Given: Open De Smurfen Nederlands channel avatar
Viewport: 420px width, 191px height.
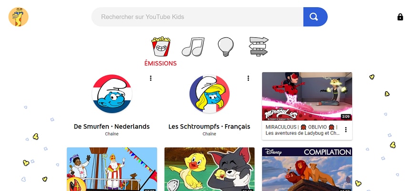Looking at the screenshot, I should tap(112, 94).
